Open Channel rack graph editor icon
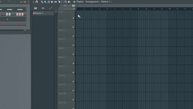Viewport: 193px width, 109px height. 21,2
